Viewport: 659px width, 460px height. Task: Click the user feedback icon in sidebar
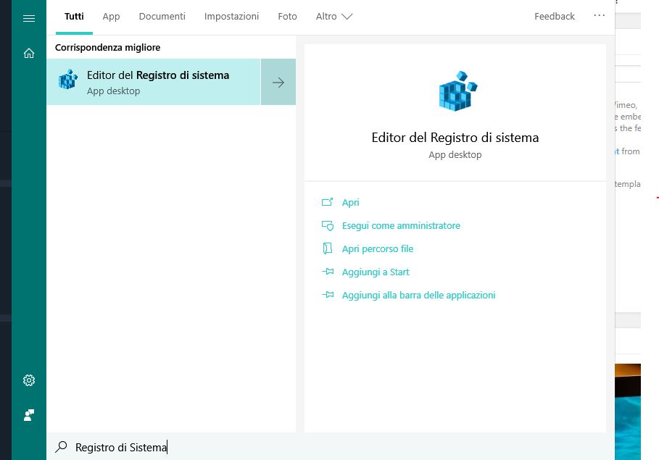tap(29, 415)
